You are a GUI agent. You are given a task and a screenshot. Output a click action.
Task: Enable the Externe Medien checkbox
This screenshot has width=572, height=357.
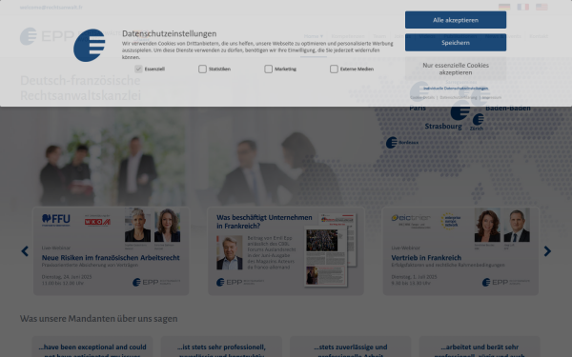[334, 69]
